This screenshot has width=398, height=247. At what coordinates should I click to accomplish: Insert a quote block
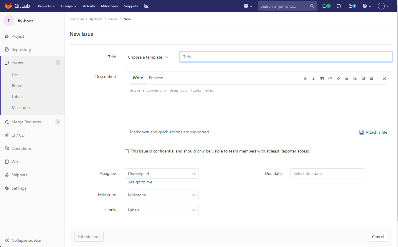point(322,78)
